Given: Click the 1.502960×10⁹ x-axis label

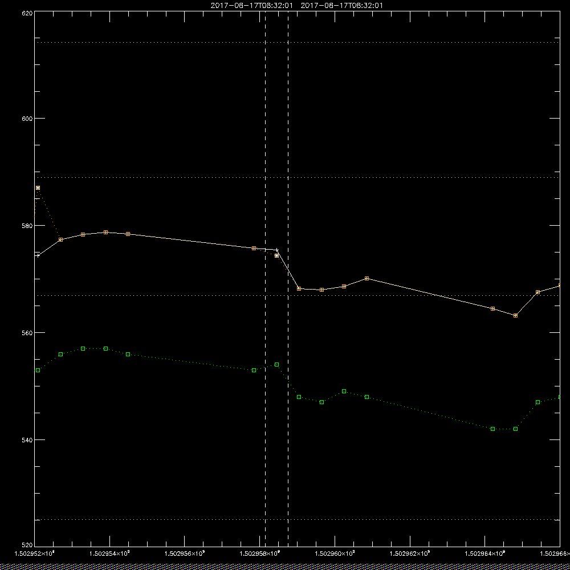Looking at the screenshot, I should pos(335,553).
